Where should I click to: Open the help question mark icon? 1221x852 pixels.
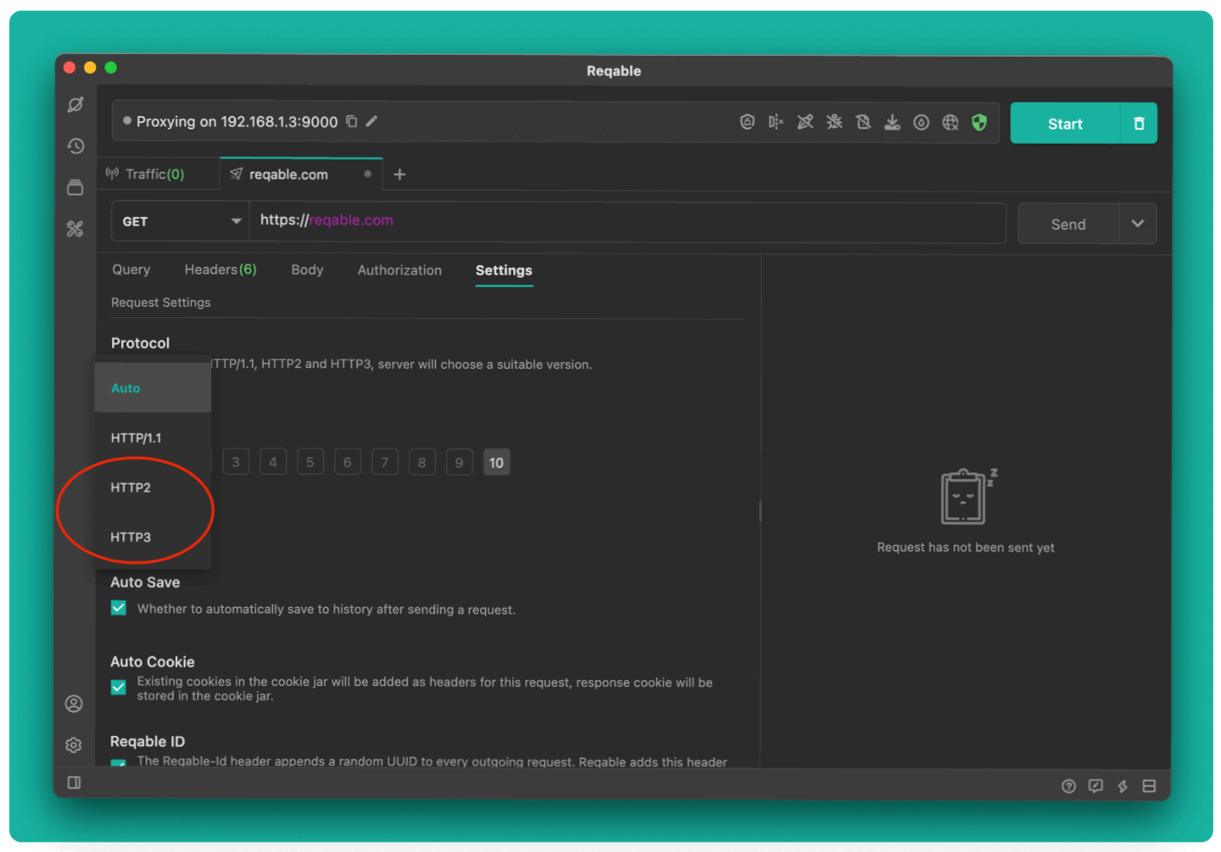[1068, 786]
